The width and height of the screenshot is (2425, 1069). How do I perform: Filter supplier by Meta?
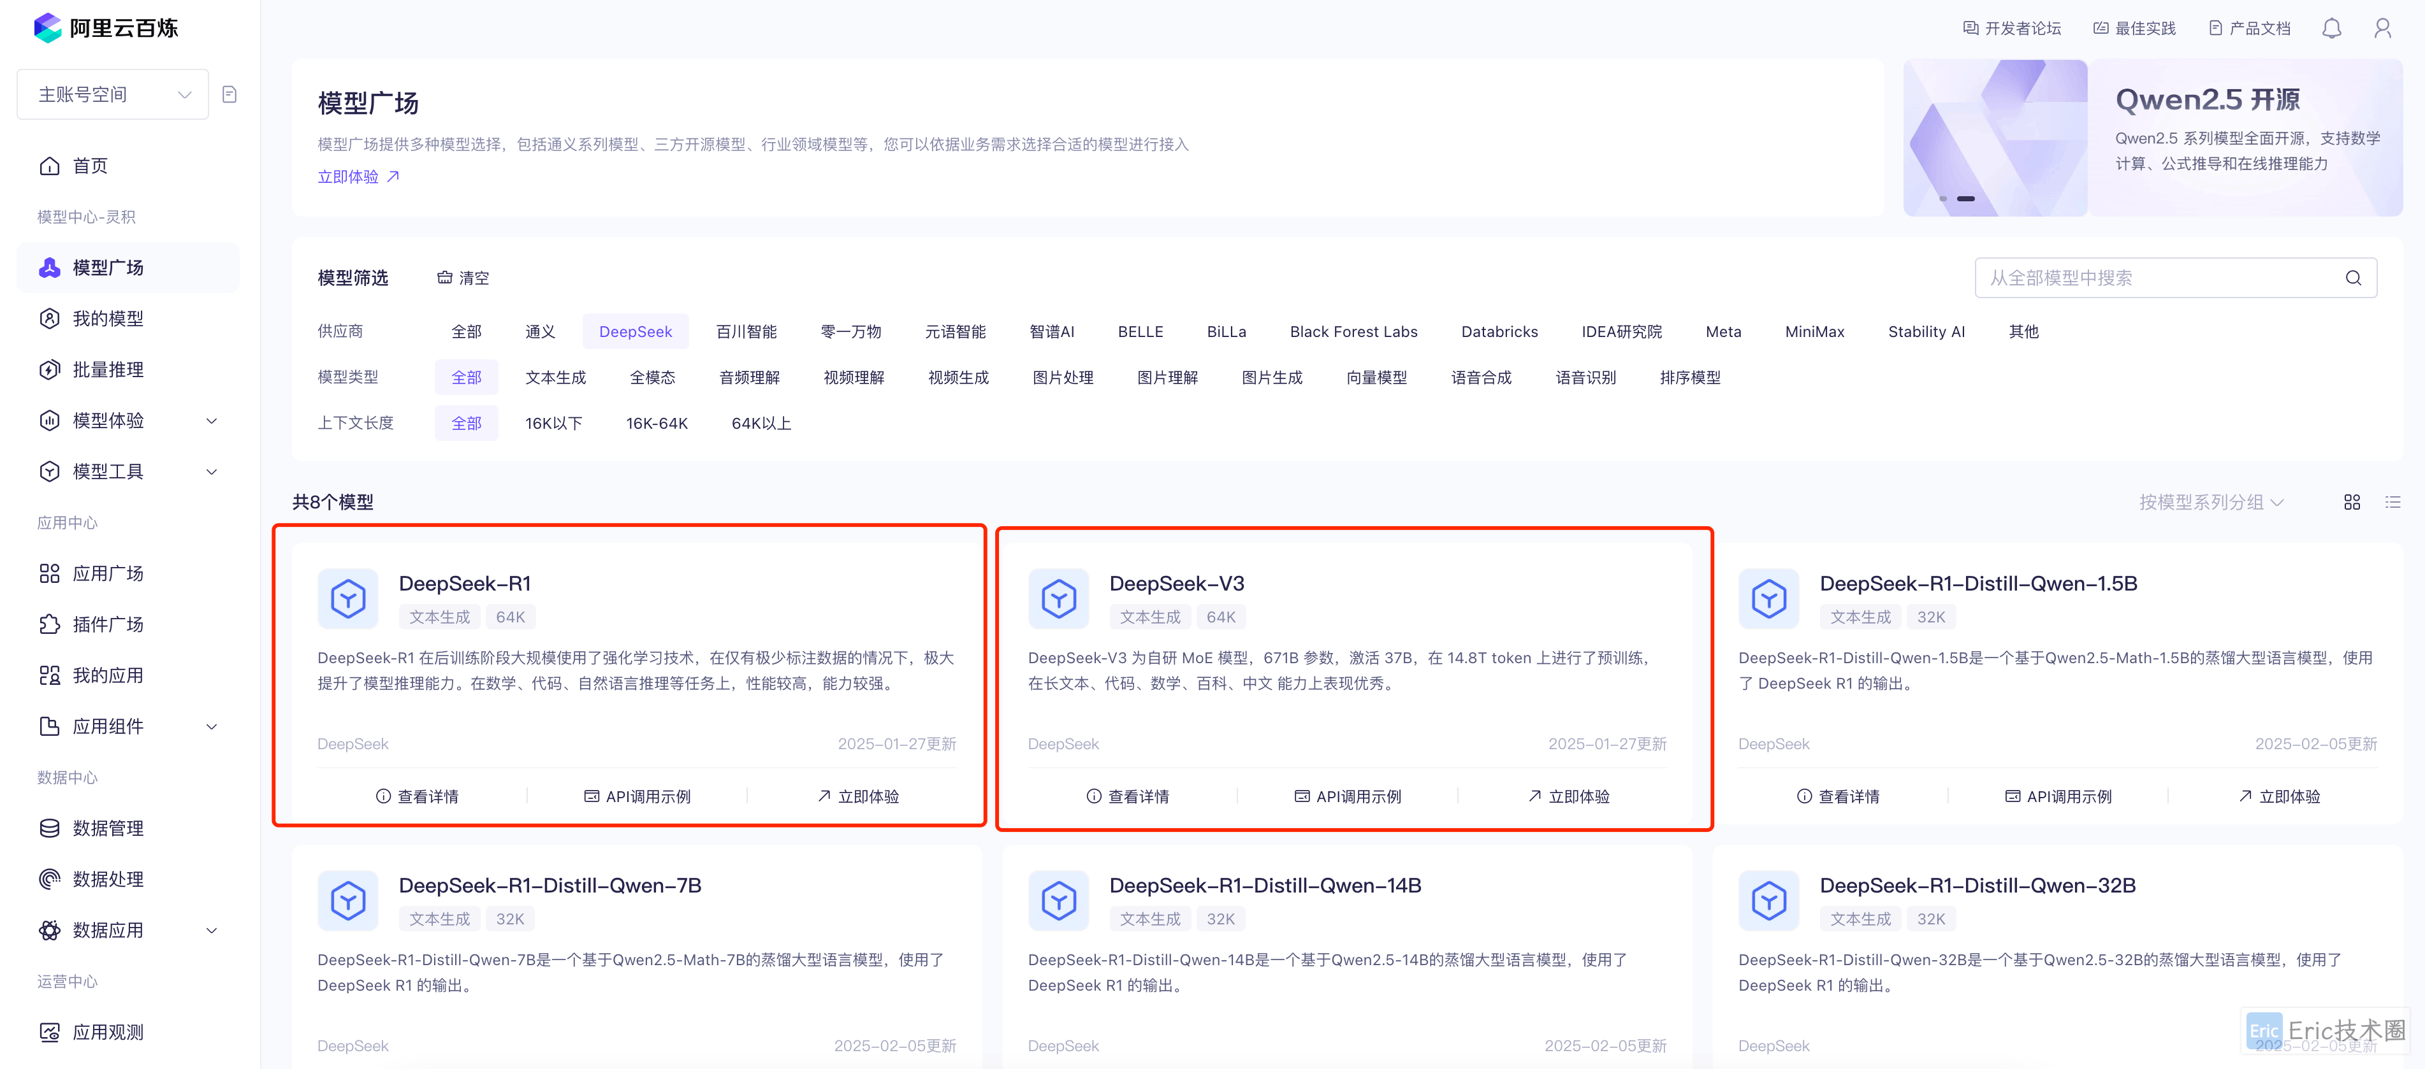pyautogui.click(x=1722, y=331)
